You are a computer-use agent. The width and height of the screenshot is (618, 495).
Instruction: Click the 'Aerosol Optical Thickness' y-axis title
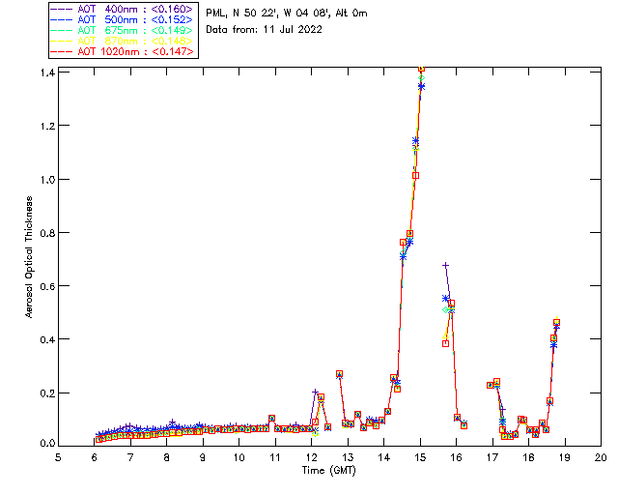(x=29, y=257)
